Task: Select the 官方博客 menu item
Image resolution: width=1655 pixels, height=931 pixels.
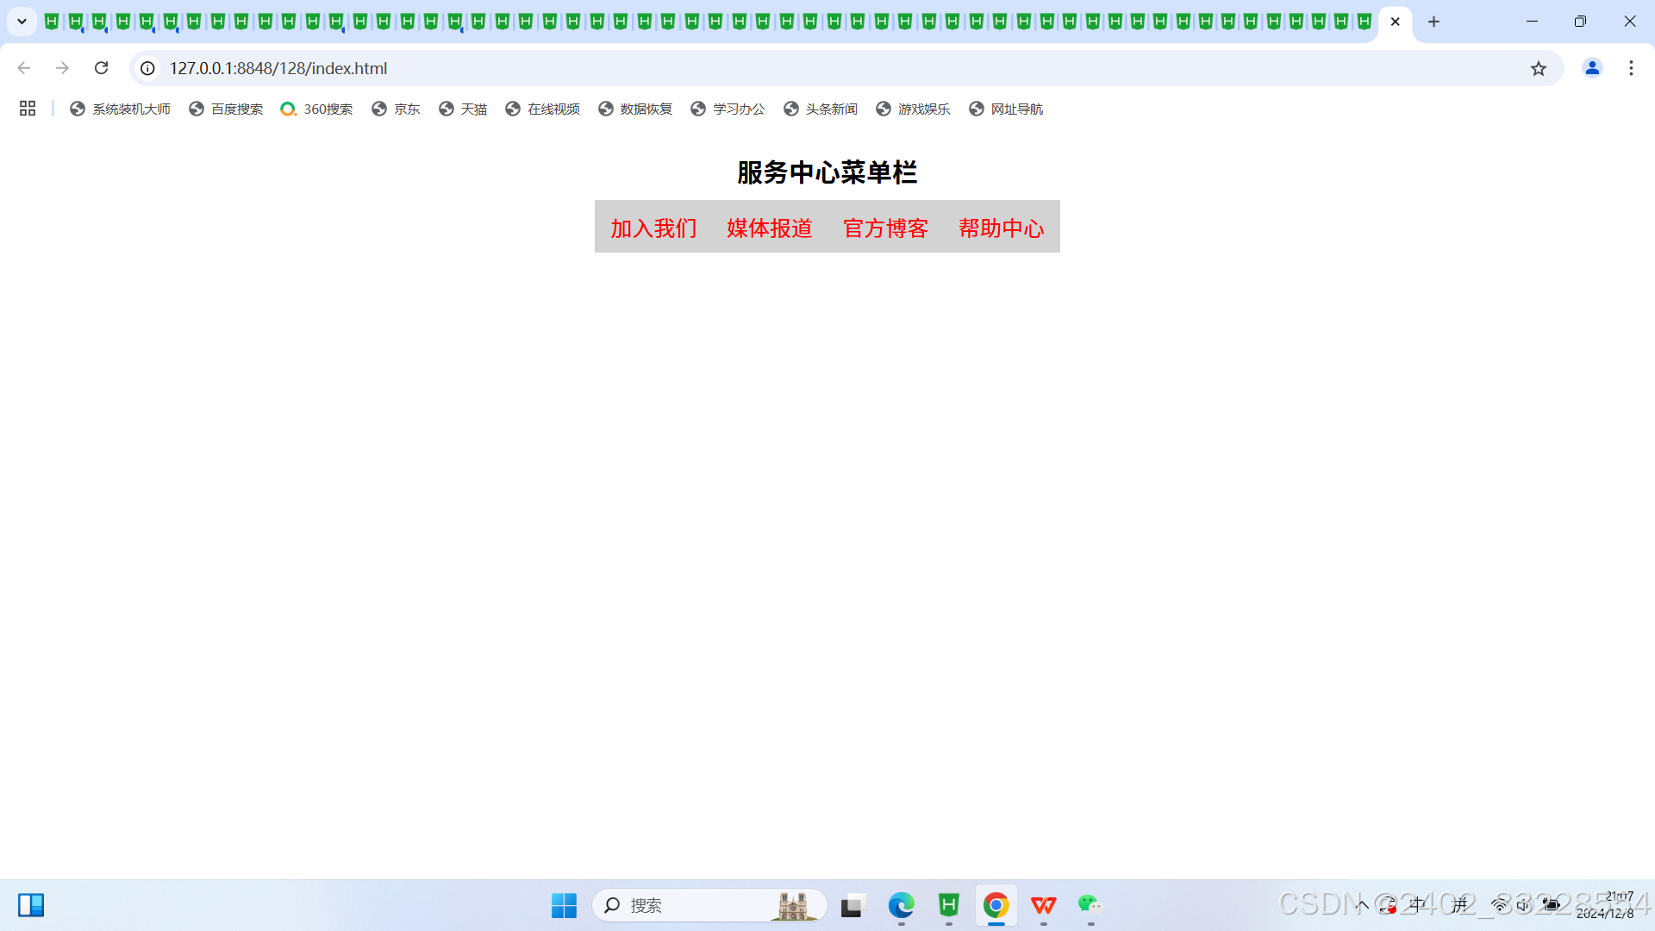Action: (x=885, y=228)
